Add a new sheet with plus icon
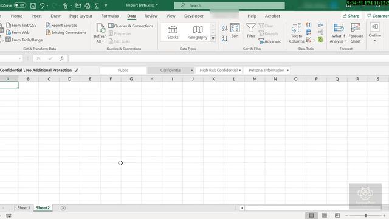This screenshot has height=219, width=389. 63,208
